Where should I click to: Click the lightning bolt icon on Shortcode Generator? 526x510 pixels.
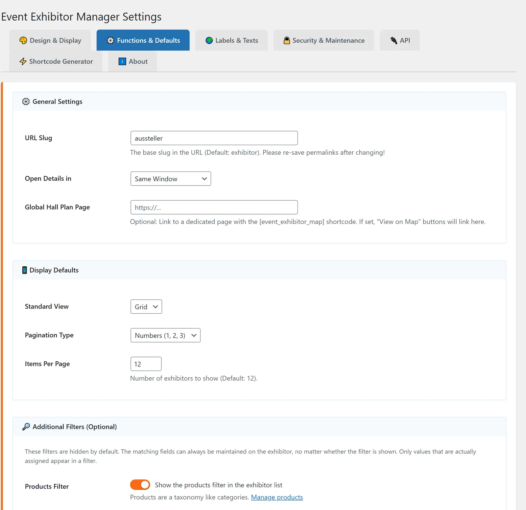(x=23, y=61)
